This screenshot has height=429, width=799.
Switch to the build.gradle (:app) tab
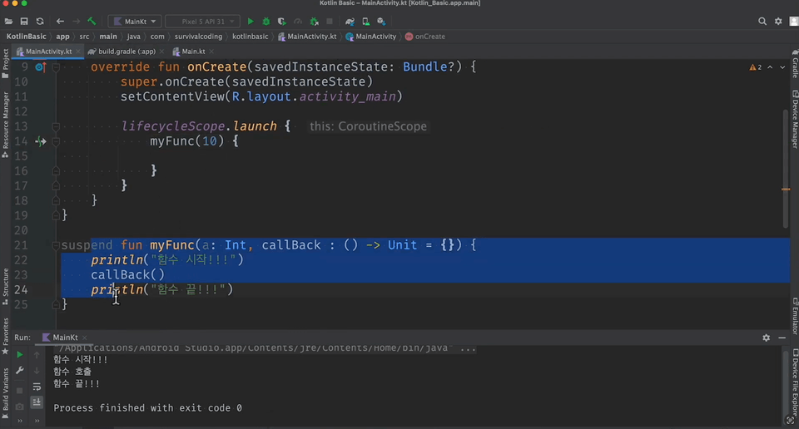tap(122, 52)
